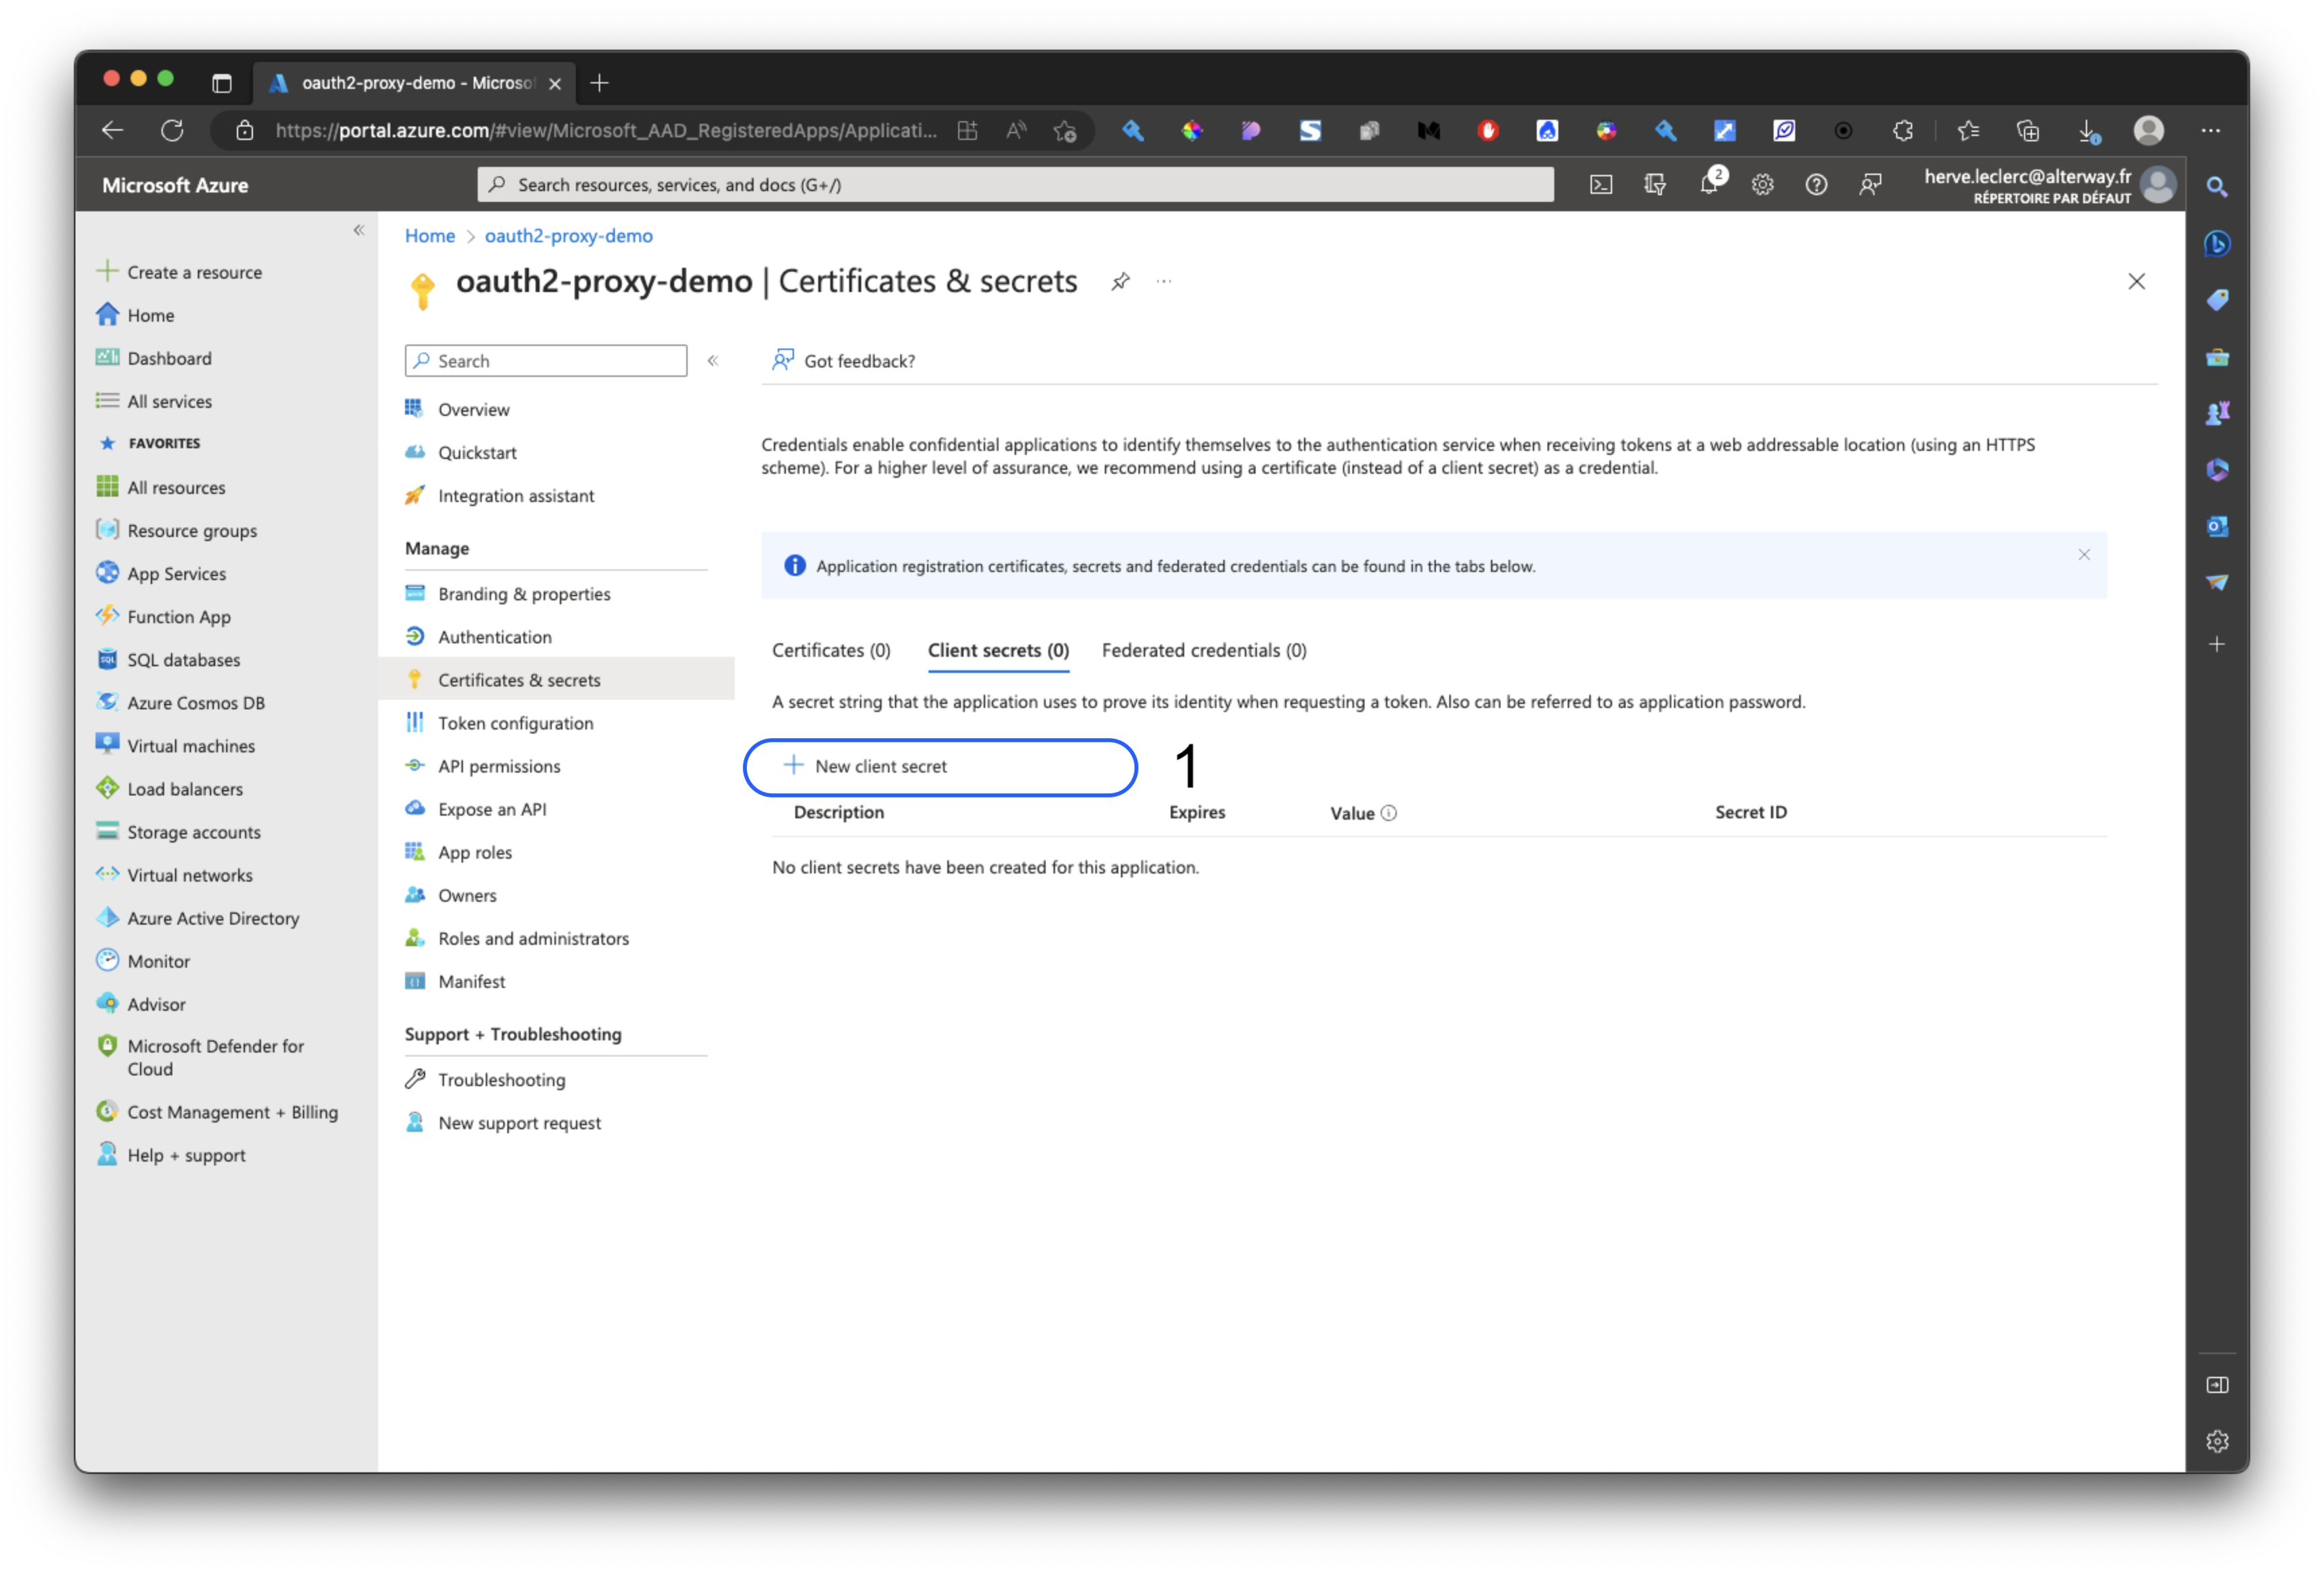The height and width of the screenshot is (1572, 2324).
Task: Dismiss the blue info banner
Action: (x=2084, y=555)
